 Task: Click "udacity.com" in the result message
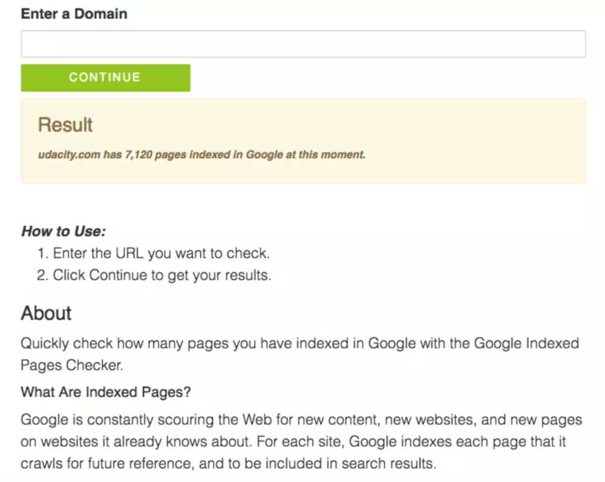68,154
